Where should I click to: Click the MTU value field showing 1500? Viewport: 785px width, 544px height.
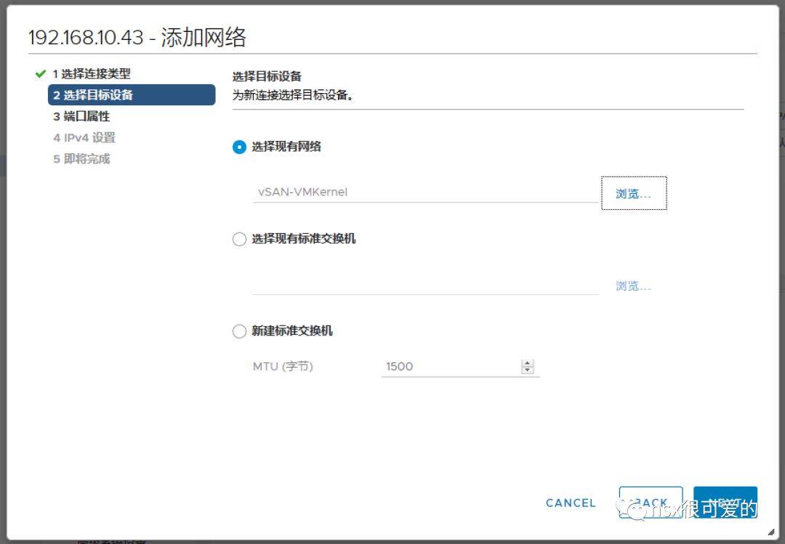(x=451, y=367)
